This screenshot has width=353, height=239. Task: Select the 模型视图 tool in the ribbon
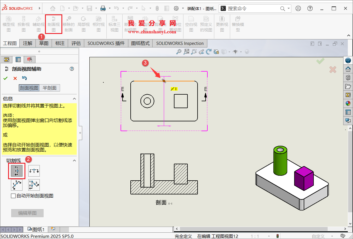coord(9,24)
